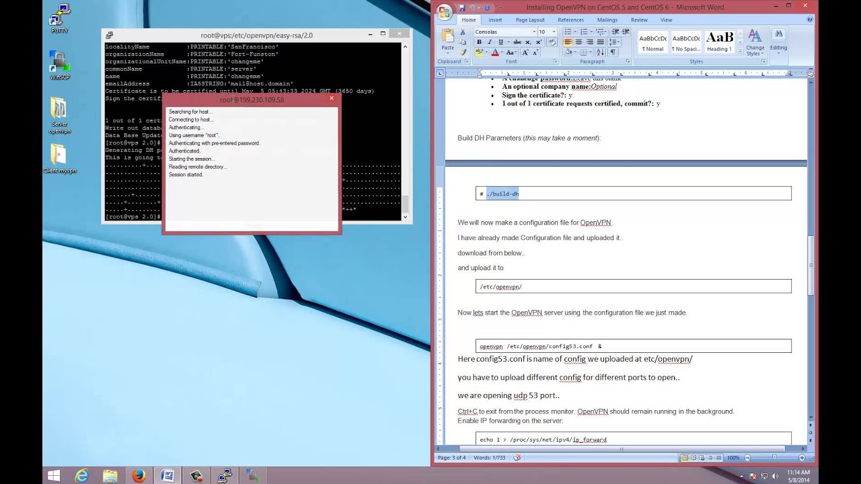Apply superscript formatting
Screen dimensions: 861x484
tap(539, 42)
